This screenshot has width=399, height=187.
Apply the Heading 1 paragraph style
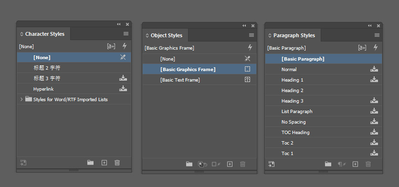tap(324, 80)
